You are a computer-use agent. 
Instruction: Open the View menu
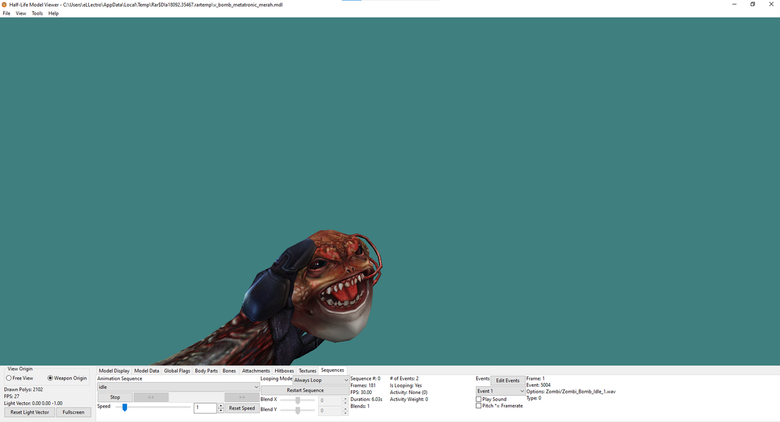[x=21, y=13]
